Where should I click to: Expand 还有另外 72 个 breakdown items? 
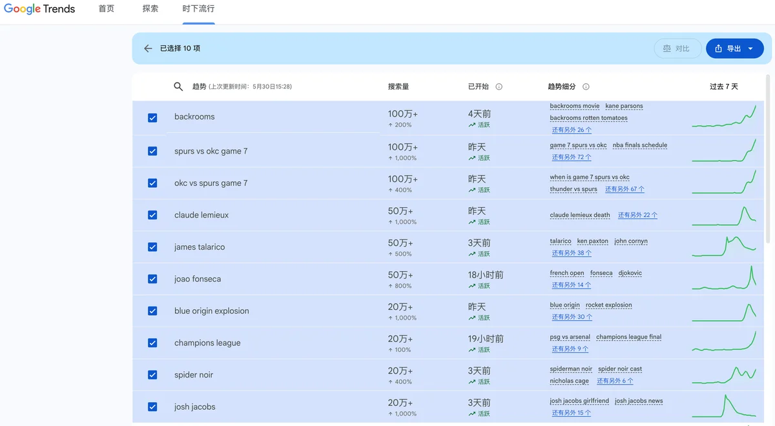click(572, 157)
